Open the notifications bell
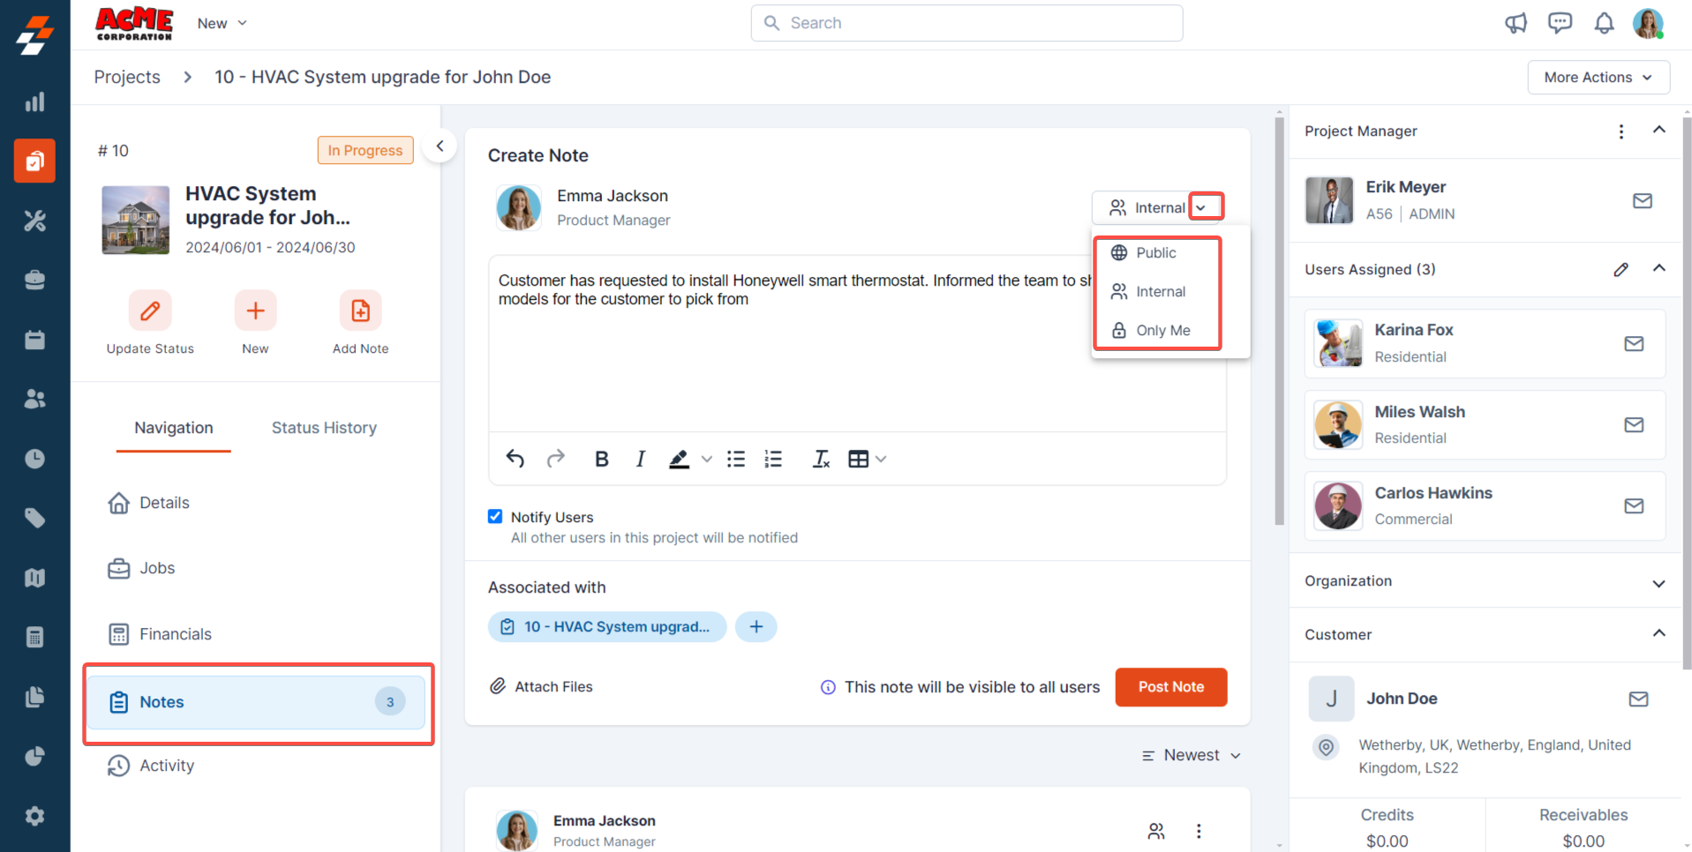The image size is (1692, 852). 1604,23
